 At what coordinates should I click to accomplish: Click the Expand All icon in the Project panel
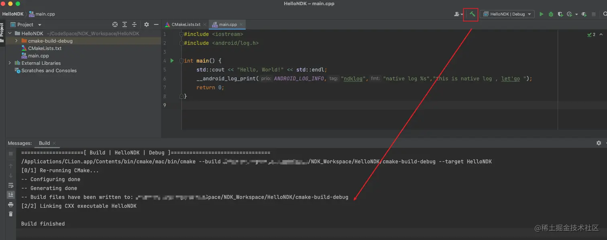pos(125,24)
